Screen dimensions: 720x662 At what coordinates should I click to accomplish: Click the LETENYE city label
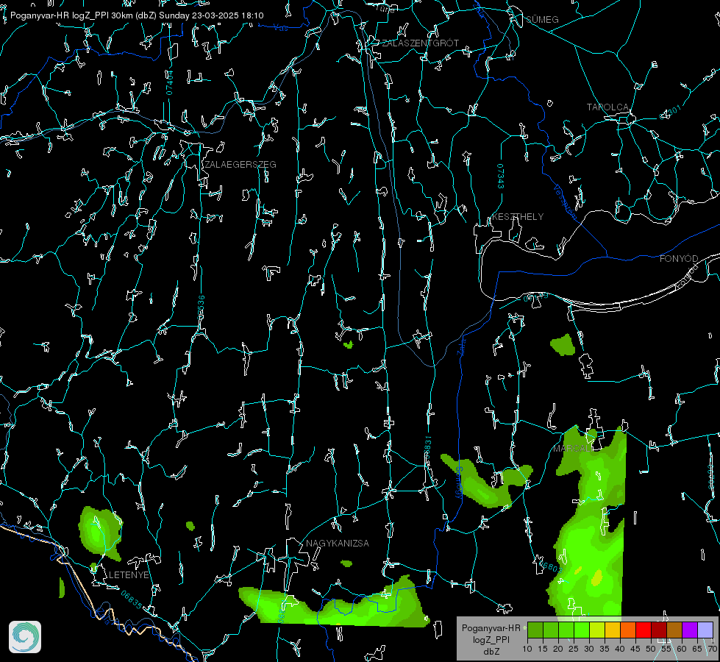129,574
